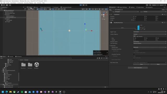Collapse the Transform component foldout
167x94 pixels.
pyautogui.click(x=110, y=15)
